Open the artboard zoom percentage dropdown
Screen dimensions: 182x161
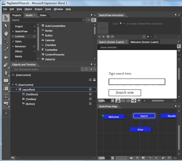(112, 100)
